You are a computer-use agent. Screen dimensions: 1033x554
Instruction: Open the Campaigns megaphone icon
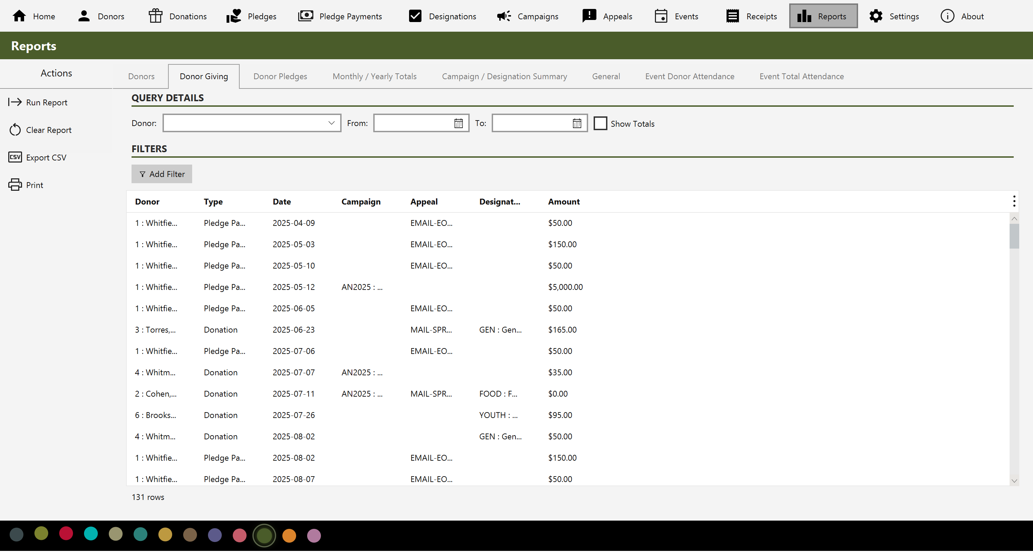click(x=504, y=16)
